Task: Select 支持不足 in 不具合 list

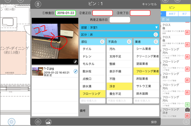Action: click(x=119, y=56)
